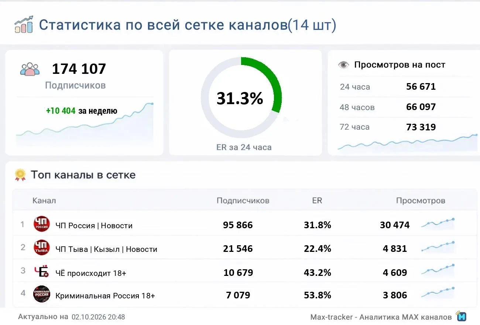Click the views sparkline for ЧЁ происходит row
480x325 pixels.
438,269
